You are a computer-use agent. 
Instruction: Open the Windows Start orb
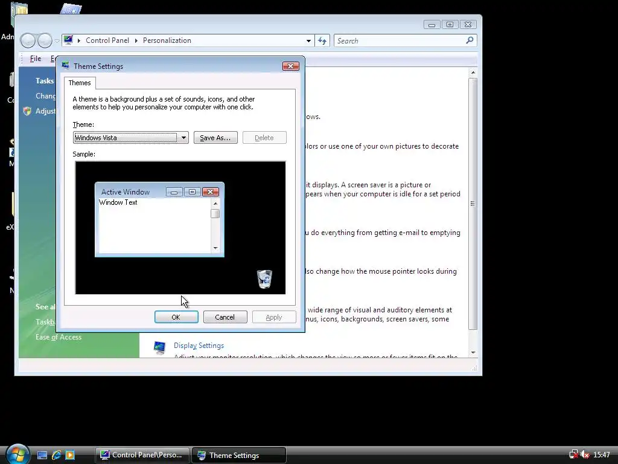[17, 454]
